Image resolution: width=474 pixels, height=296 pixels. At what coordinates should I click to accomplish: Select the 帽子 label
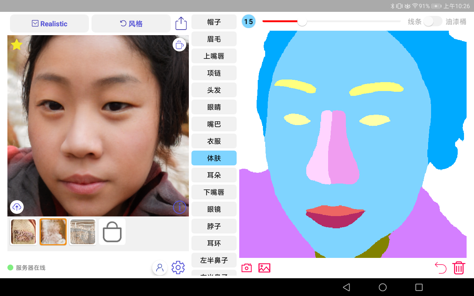(x=214, y=22)
